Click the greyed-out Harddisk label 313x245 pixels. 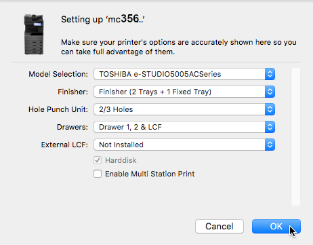pos(121,160)
